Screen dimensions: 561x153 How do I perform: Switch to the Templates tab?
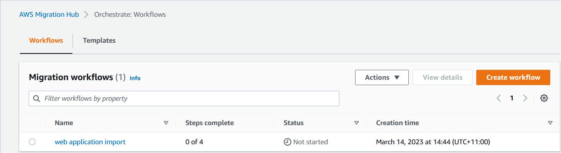click(x=99, y=40)
